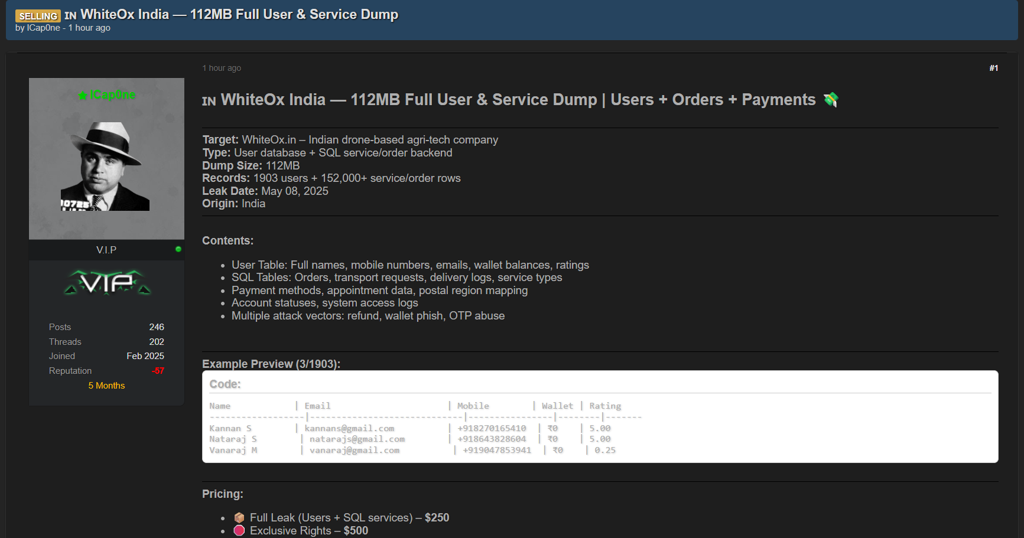
Task: Click the star icon beside ICap0ne username
Action: (x=82, y=95)
